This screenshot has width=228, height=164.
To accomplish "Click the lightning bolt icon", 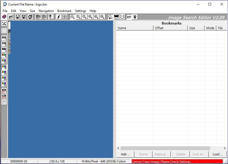I will tap(58, 17).
